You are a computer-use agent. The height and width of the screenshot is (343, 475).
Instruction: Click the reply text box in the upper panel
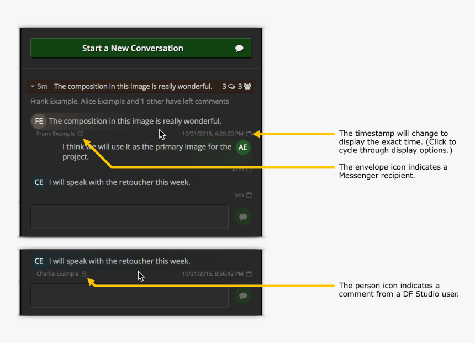pyautogui.click(x=129, y=217)
